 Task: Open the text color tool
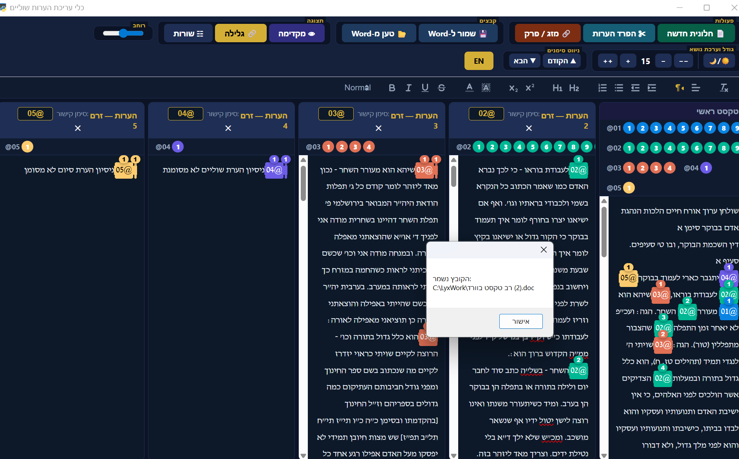coord(469,88)
